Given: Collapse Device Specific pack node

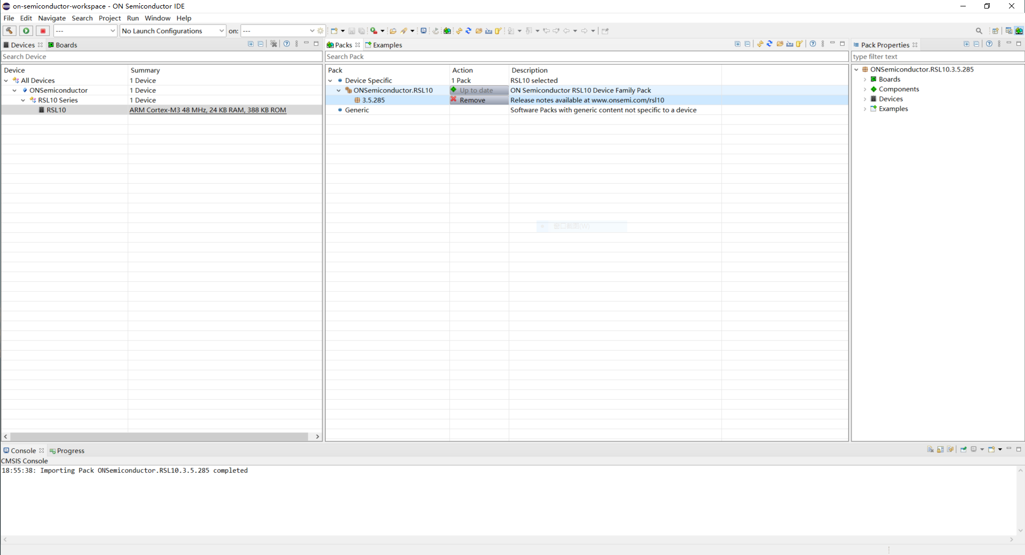Looking at the screenshot, I should [330, 81].
